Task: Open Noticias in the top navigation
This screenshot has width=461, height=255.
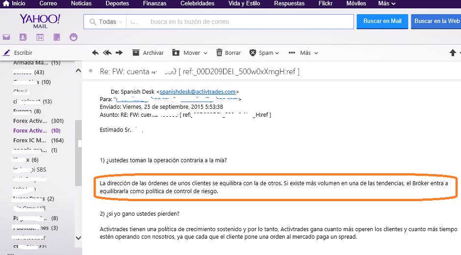Action: pos(81,3)
